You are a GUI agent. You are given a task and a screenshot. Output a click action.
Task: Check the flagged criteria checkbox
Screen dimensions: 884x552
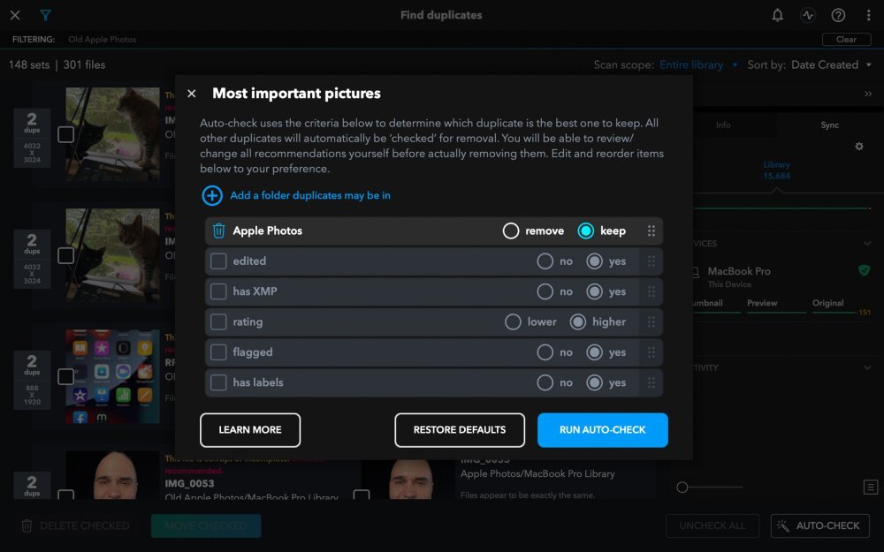(218, 352)
